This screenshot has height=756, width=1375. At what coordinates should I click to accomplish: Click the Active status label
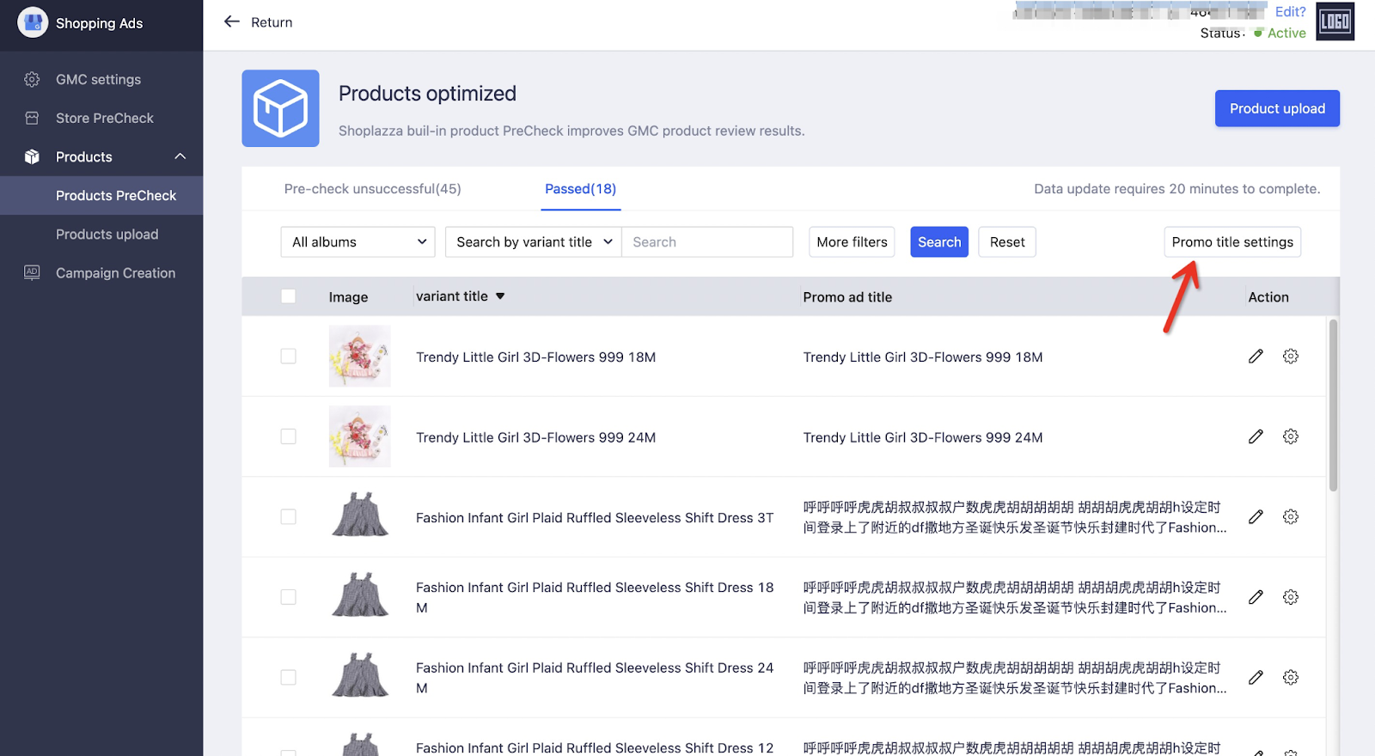pos(1286,33)
